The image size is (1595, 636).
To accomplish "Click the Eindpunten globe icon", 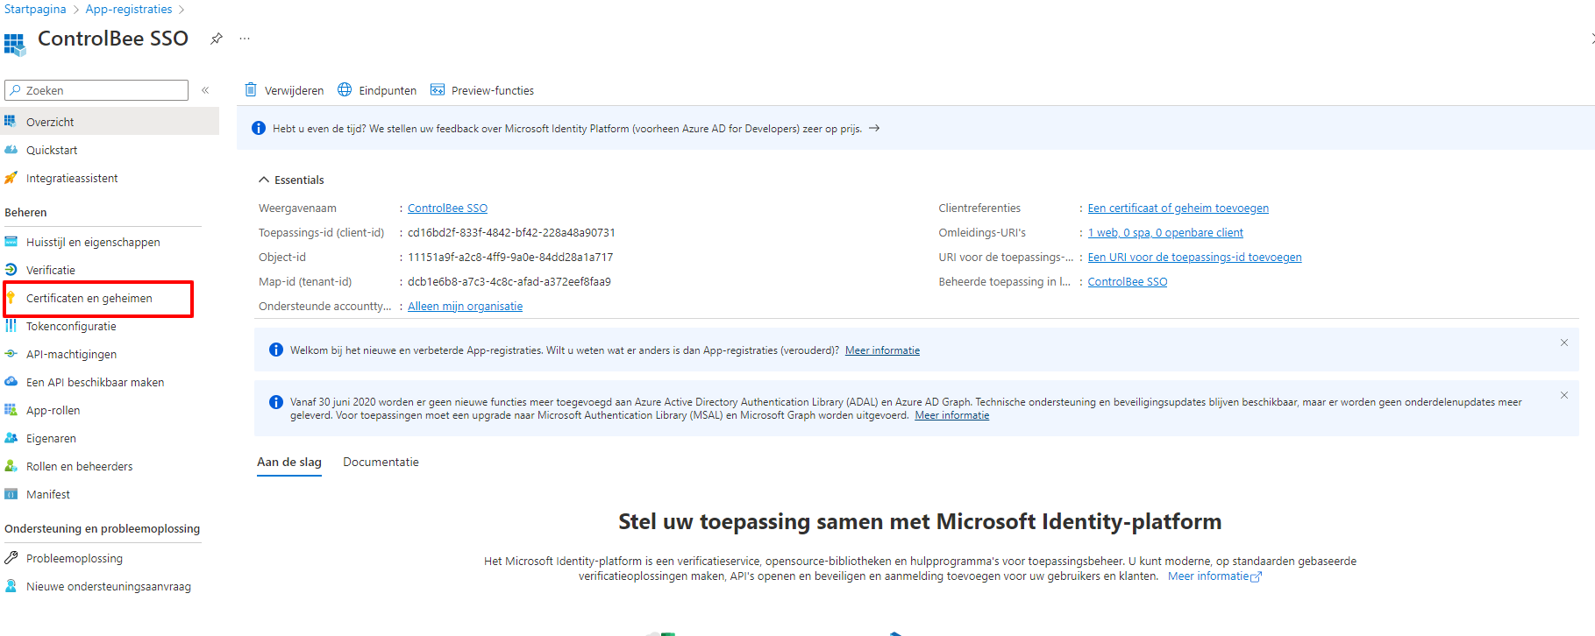I will coord(345,89).
